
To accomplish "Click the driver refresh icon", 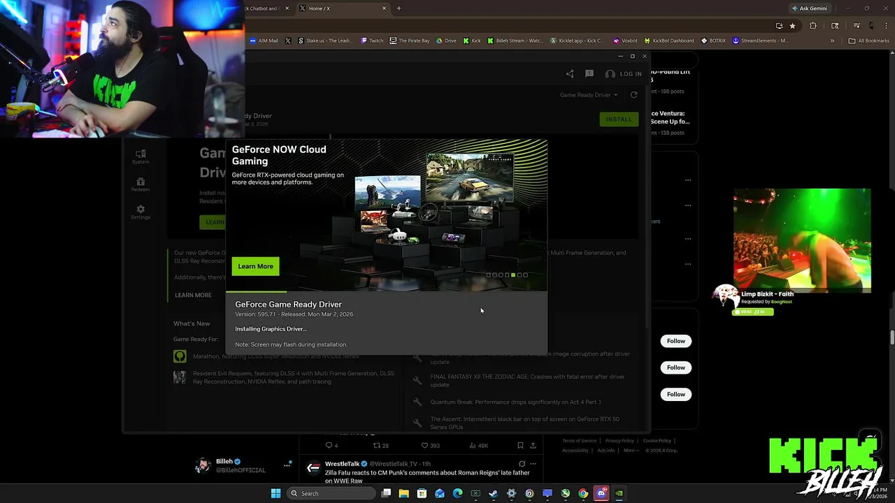I will click(633, 95).
